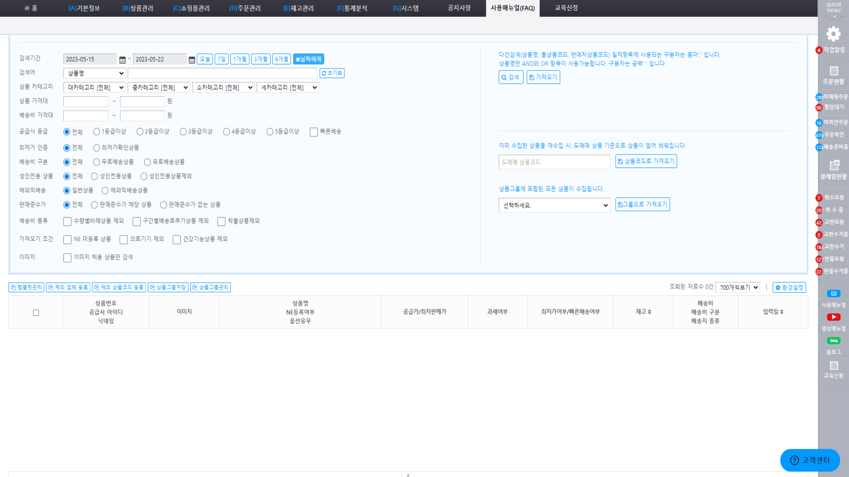The width and height of the screenshot is (849, 477).
Task: Click 그룹으로 가져오기 button
Action: coord(642,204)
